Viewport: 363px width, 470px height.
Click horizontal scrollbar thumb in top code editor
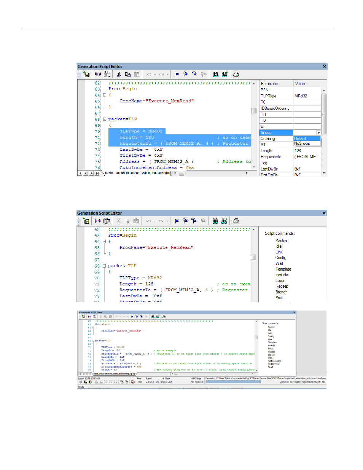181,173
